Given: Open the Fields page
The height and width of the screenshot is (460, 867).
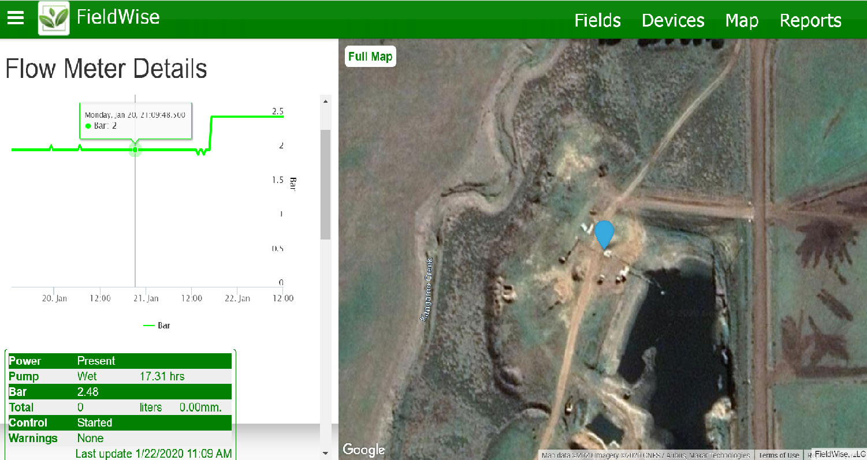Looking at the screenshot, I should coord(597,20).
